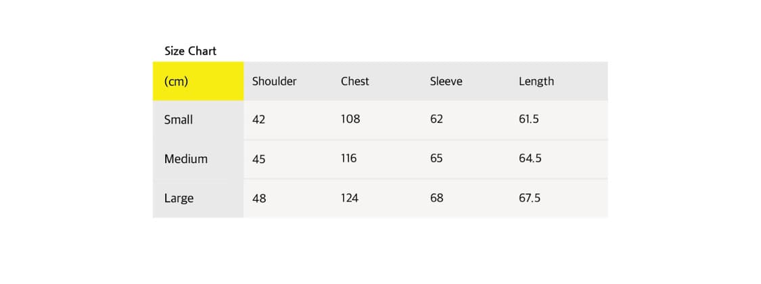This screenshot has width=761, height=284.
Task: Click the Medium shoulder value 45
Action: point(258,159)
